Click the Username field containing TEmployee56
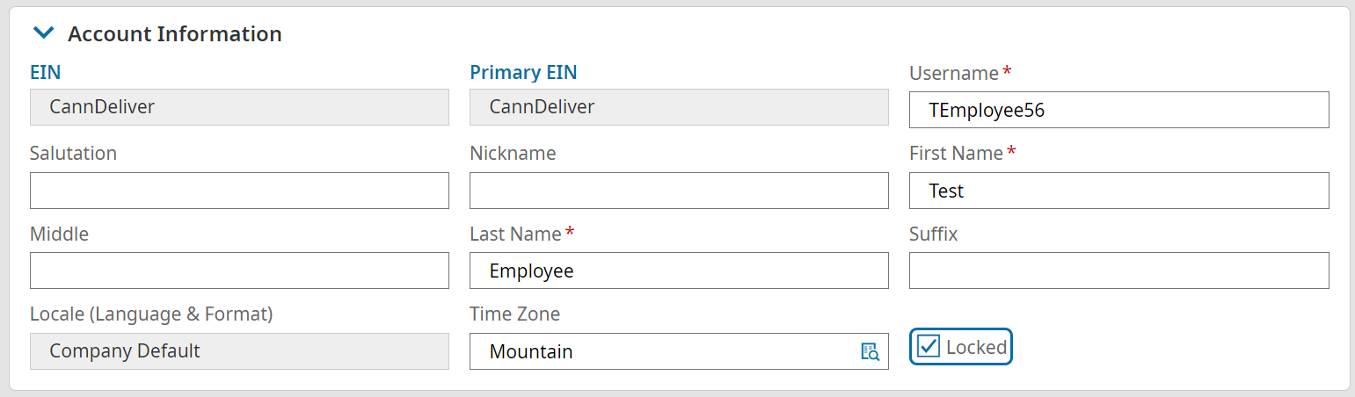This screenshot has height=397, width=1355. 1118,110
